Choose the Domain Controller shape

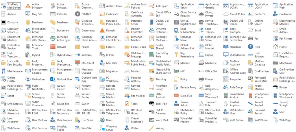tap(127, 30)
